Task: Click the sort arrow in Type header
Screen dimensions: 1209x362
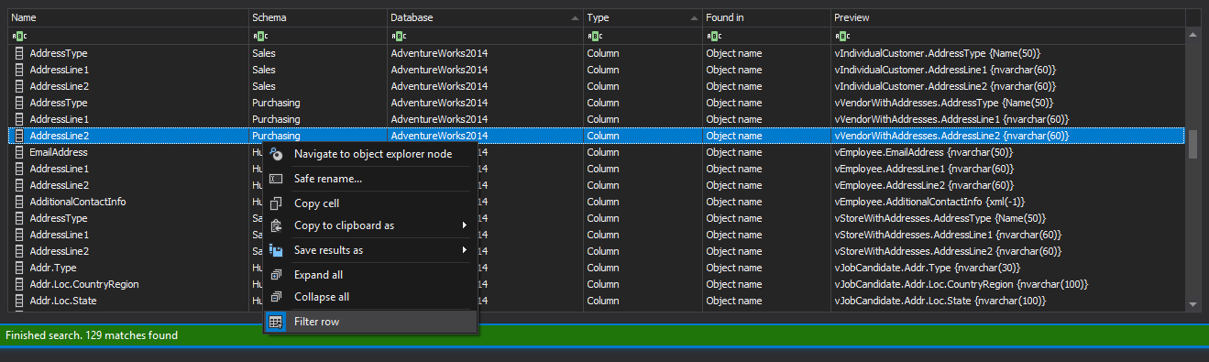Action: pyautogui.click(x=694, y=17)
